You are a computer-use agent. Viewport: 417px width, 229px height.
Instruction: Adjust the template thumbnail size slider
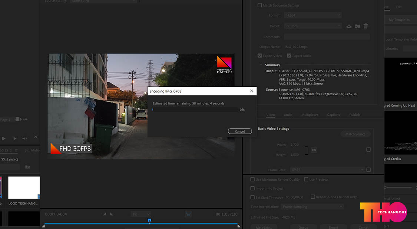pos(398,187)
